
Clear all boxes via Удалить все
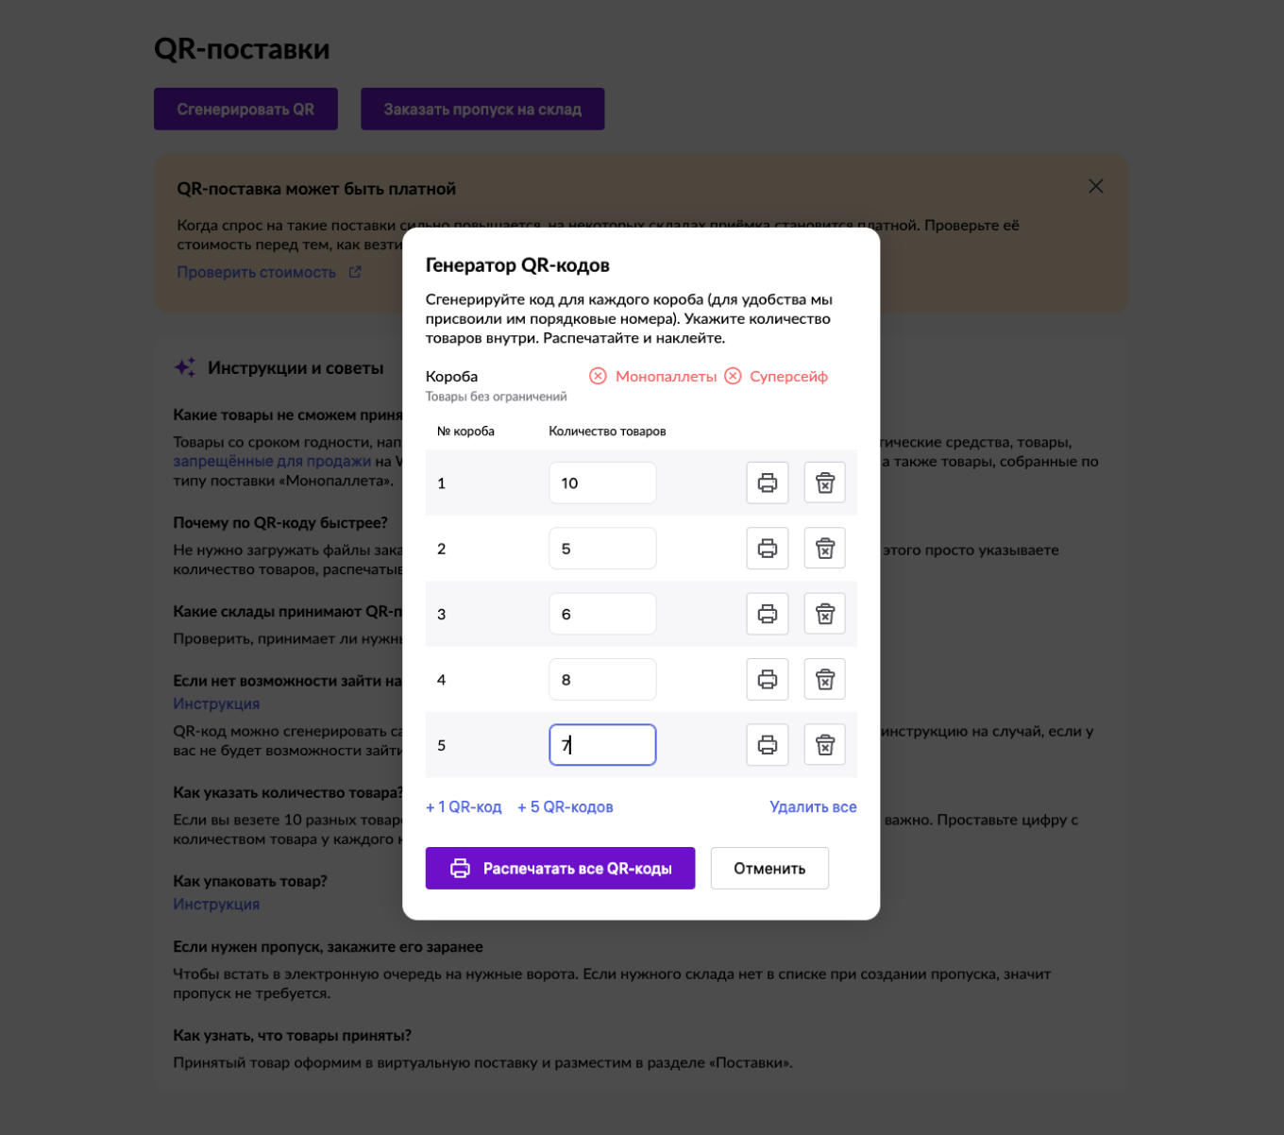click(x=813, y=806)
